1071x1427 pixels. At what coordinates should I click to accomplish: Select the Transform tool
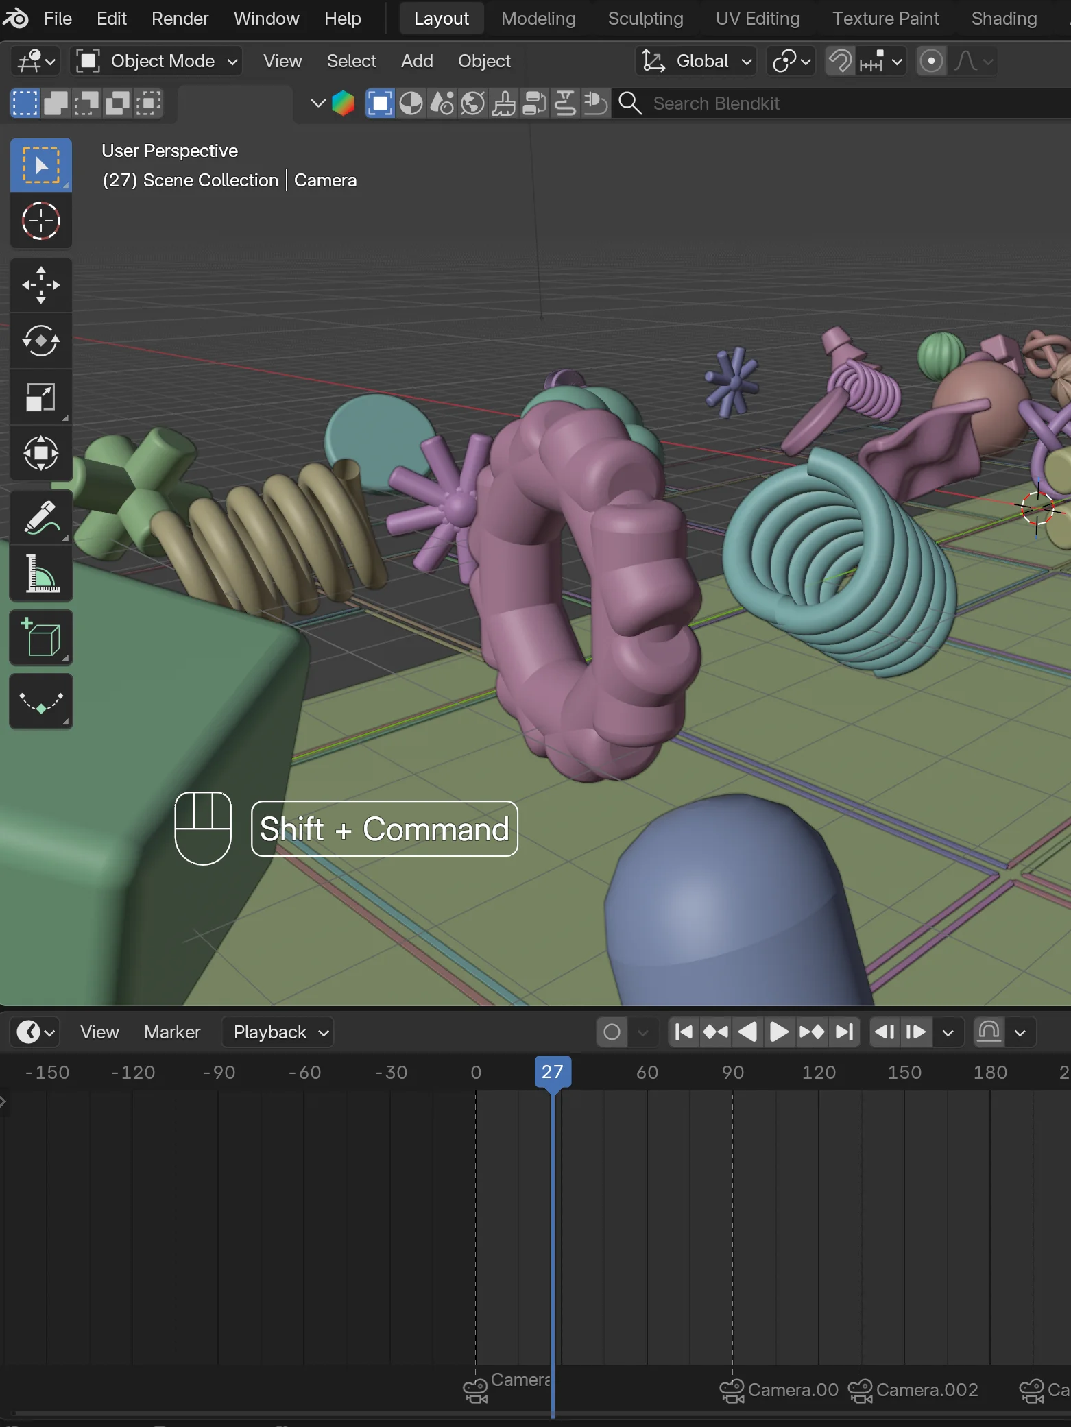(41, 453)
